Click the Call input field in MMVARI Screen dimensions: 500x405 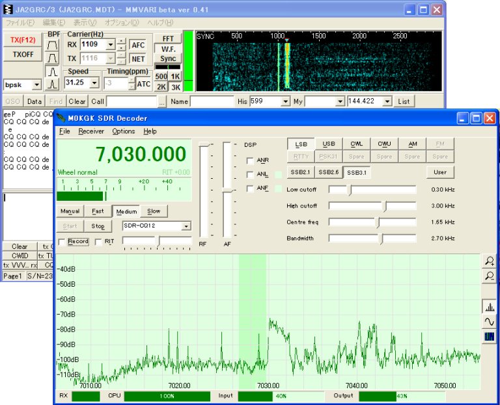[x=132, y=101]
